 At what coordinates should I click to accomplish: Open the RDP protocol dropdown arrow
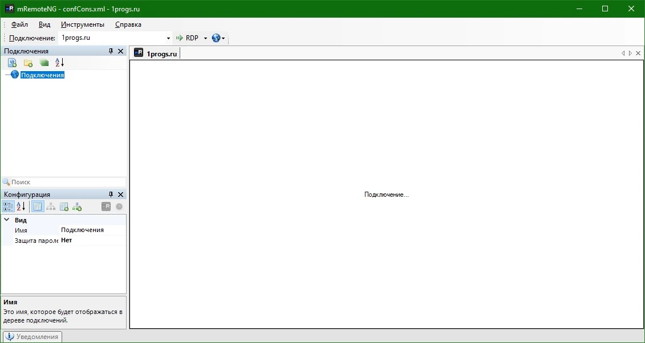pyautogui.click(x=205, y=38)
